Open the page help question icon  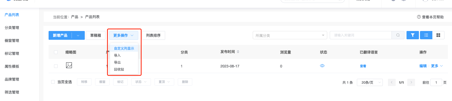point(419,17)
